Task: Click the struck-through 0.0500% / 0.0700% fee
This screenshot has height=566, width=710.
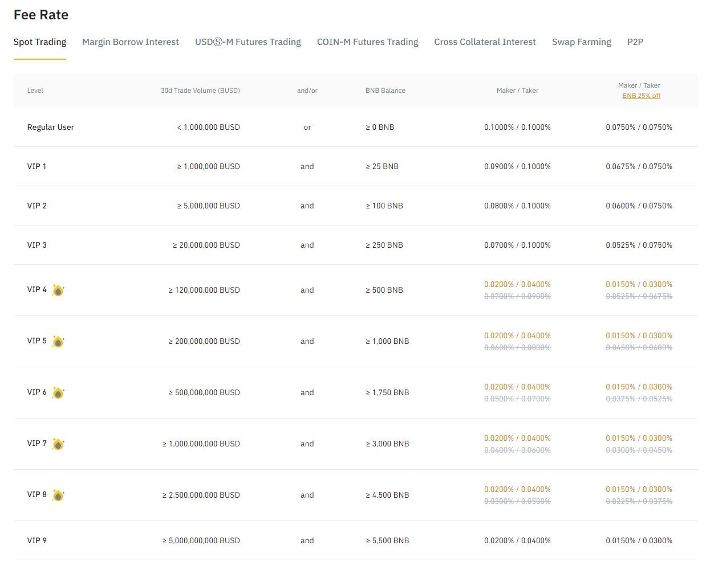Action: pos(517,399)
